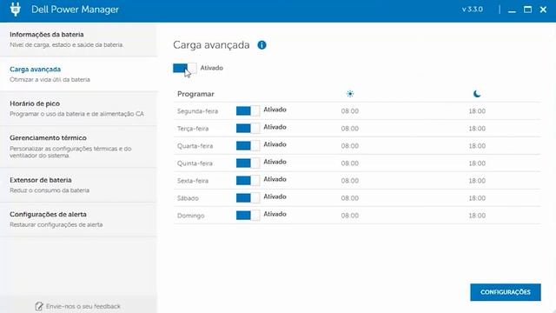Screen dimensions: 556x313
Task: Click the Terça-feira day label
Action: click(x=193, y=129)
